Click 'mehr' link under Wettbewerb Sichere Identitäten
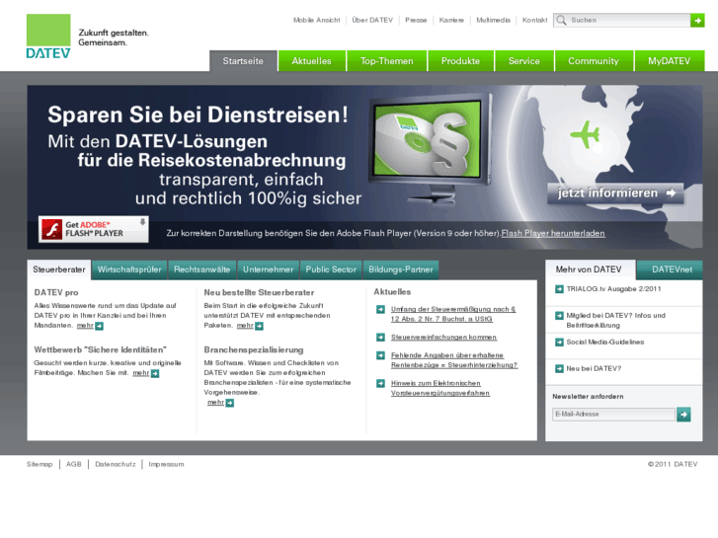Viewport: 718px width, 538px height. (141, 373)
